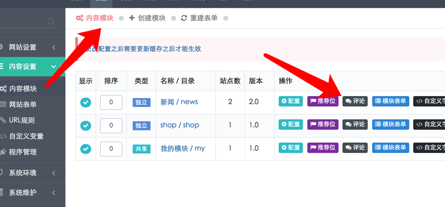Click the plus icon beside 创建模块

132,18
